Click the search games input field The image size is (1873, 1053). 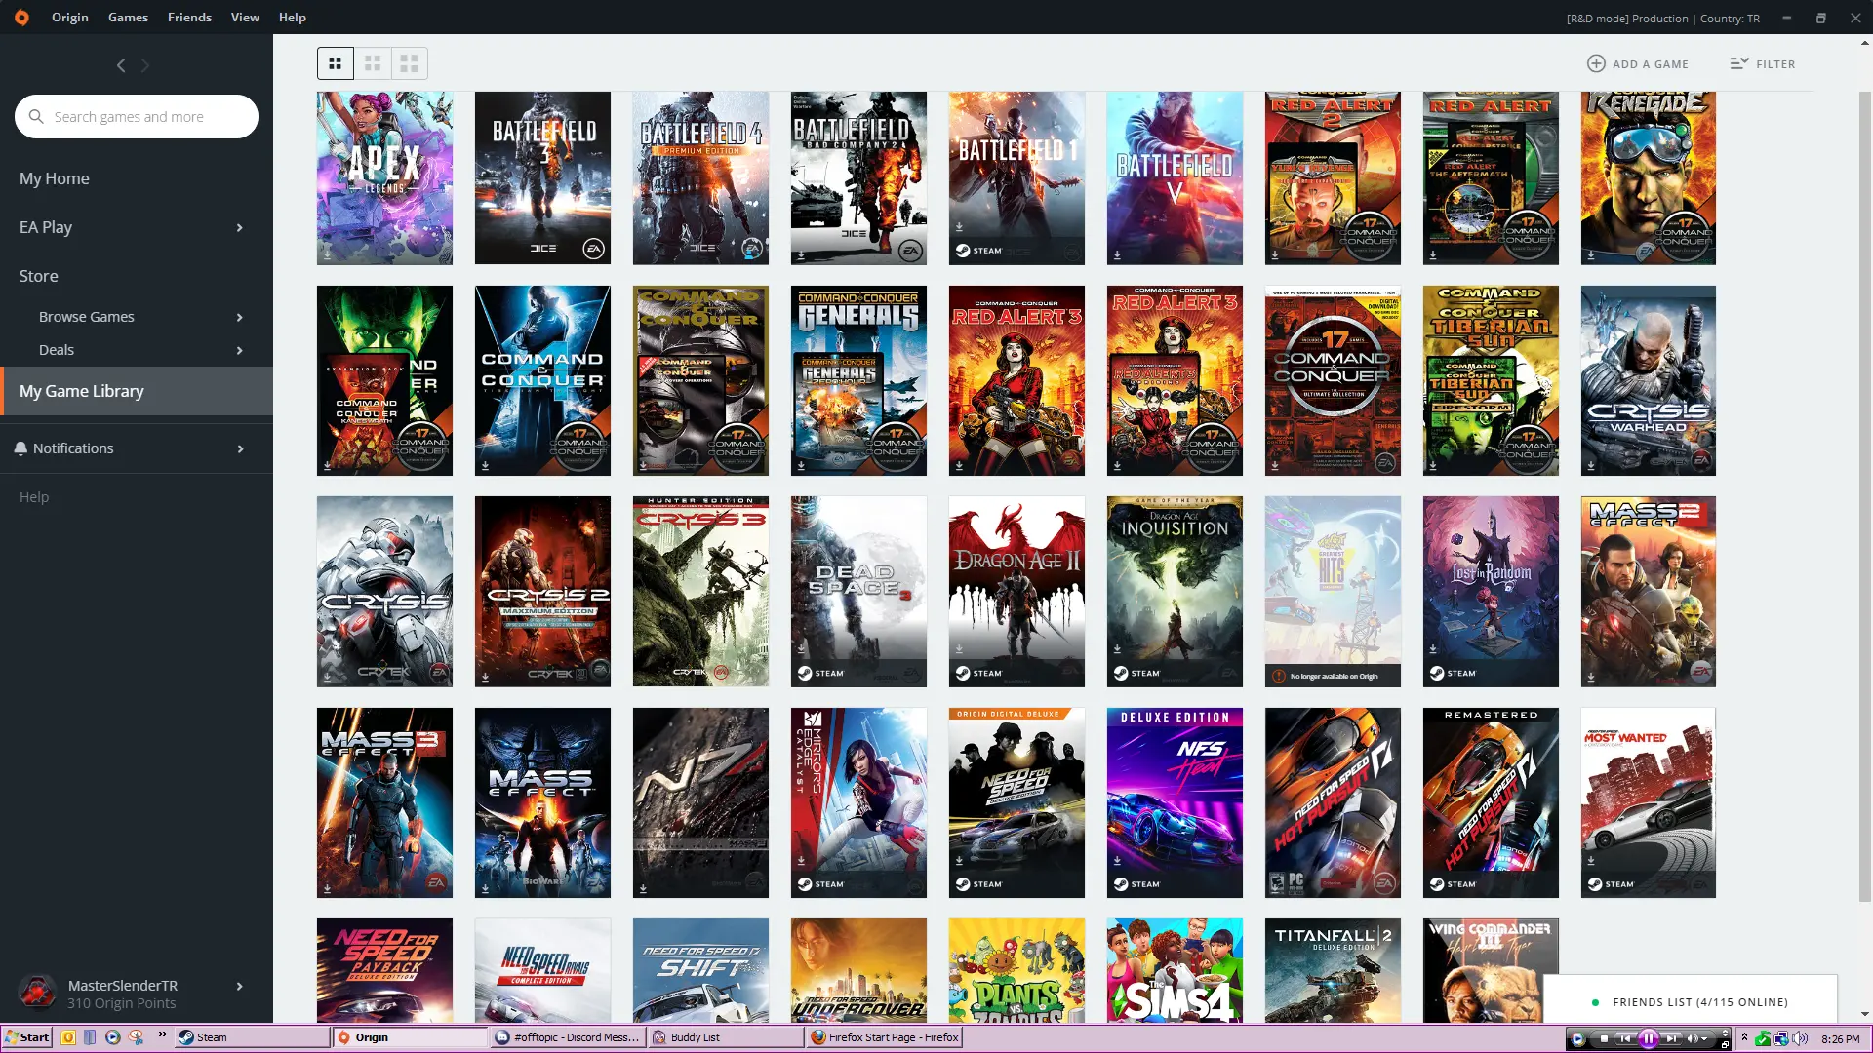pyautogui.click(x=137, y=117)
